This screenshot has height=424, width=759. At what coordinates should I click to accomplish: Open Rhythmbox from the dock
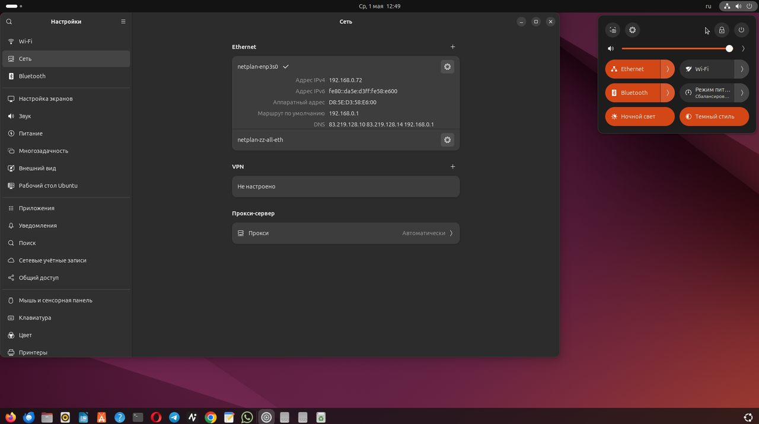pyautogui.click(x=65, y=417)
